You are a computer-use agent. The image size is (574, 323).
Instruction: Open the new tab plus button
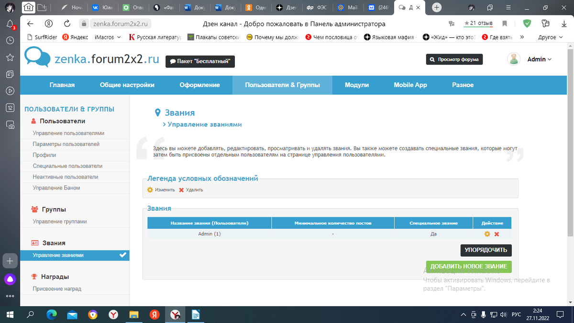(437, 7)
